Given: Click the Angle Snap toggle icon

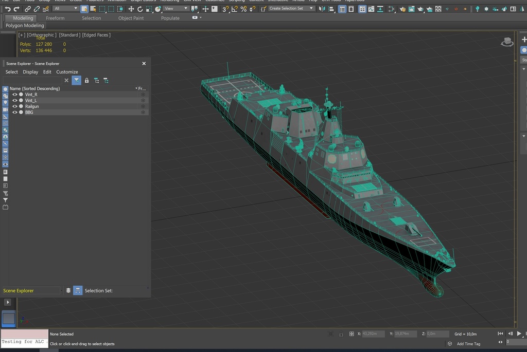Looking at the screenshot, I should tap(234, 9).
